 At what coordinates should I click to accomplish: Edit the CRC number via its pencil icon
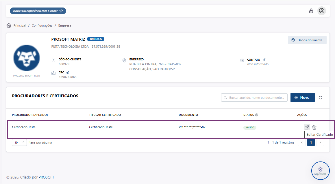[x=68, y=73]
